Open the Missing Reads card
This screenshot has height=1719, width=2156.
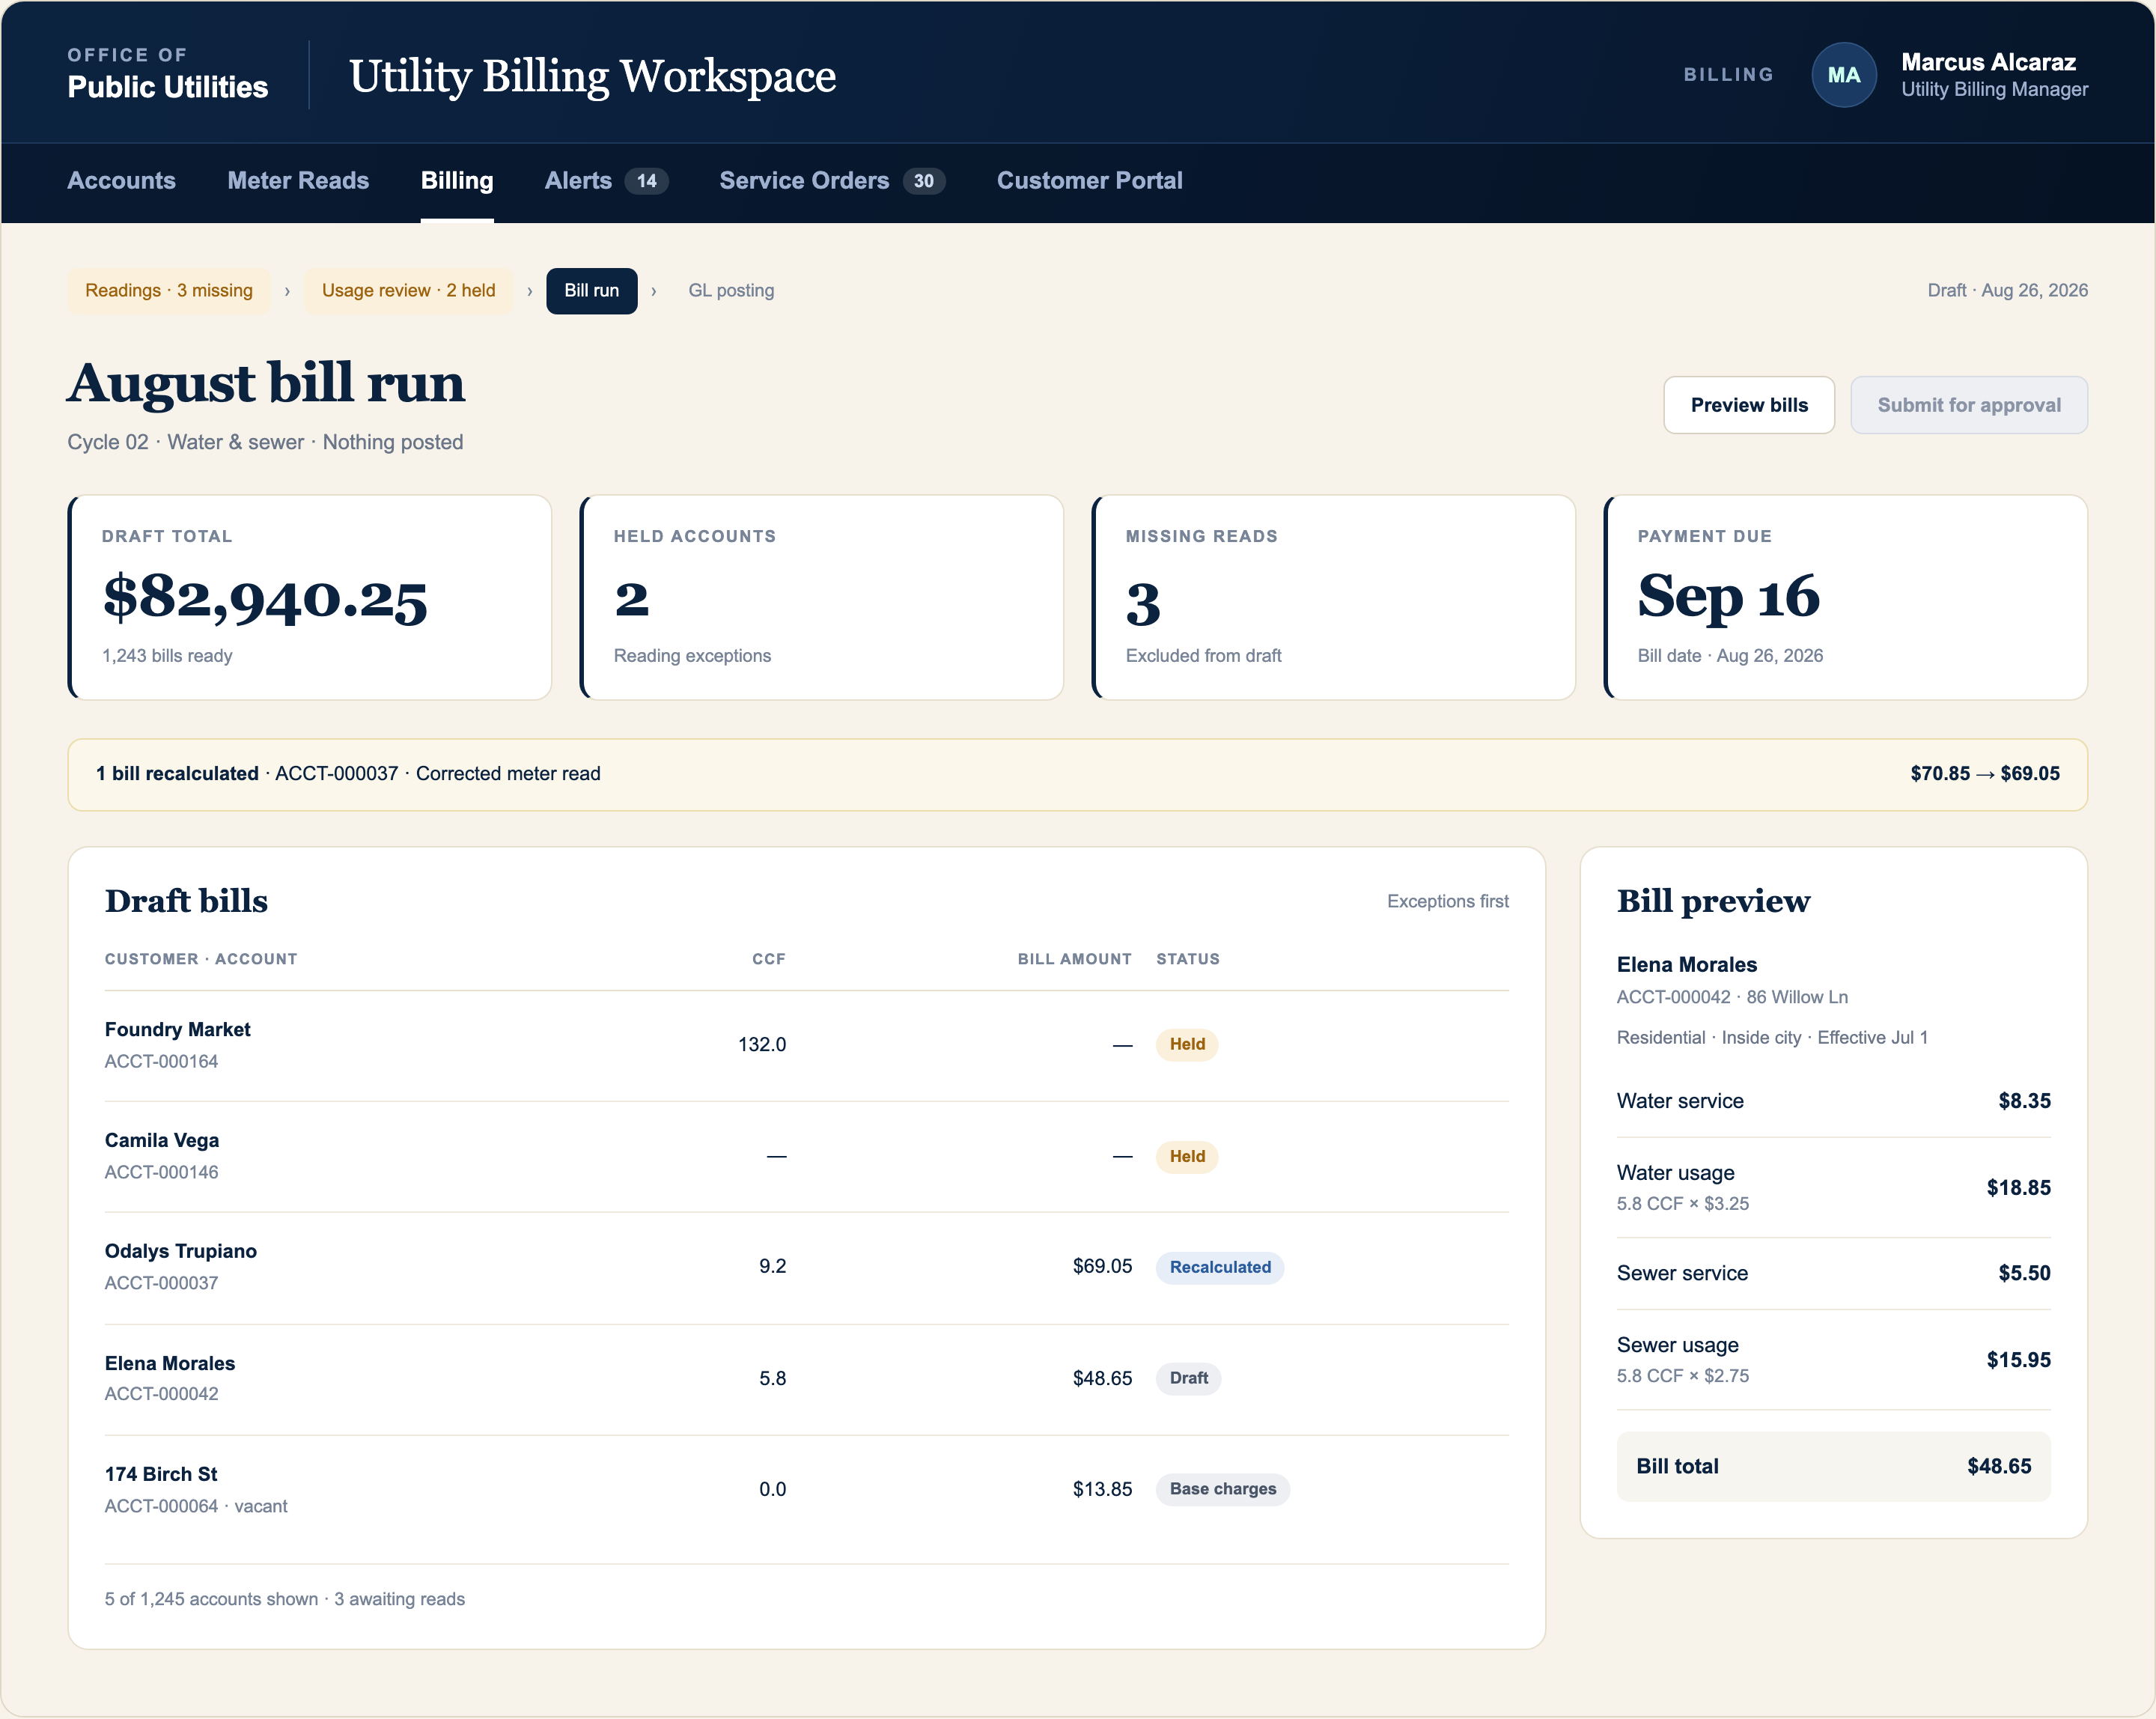click(1334, 597)
